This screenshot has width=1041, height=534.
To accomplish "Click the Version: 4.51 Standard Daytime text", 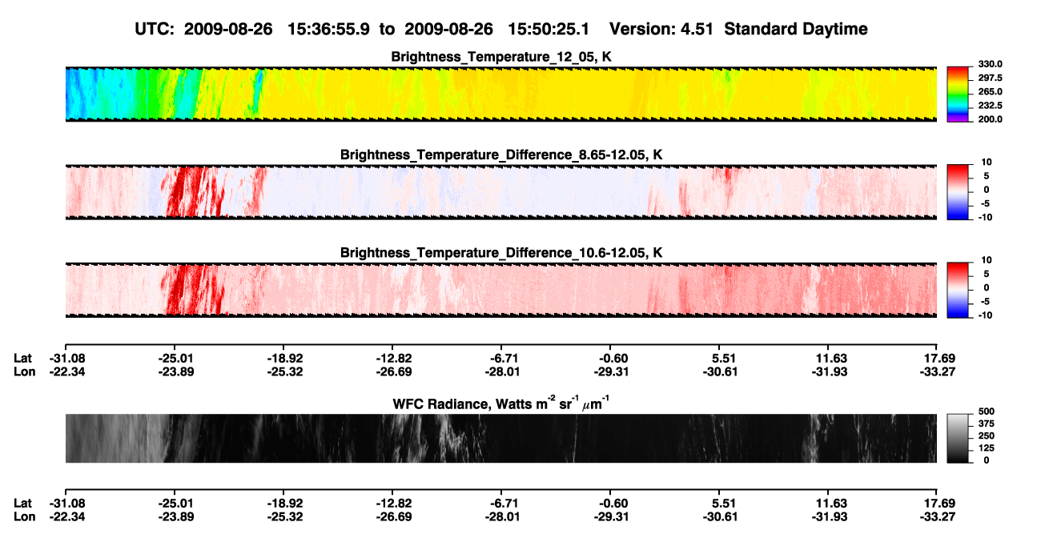I will click(x=738, y=29).
